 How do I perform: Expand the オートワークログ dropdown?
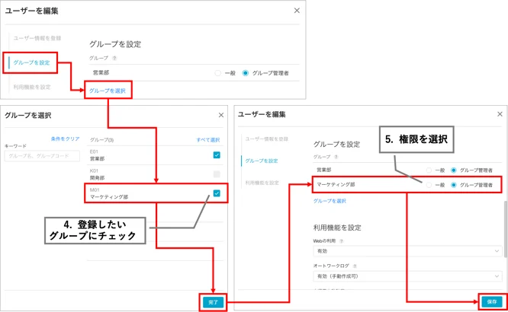click(x=407, y=276)
